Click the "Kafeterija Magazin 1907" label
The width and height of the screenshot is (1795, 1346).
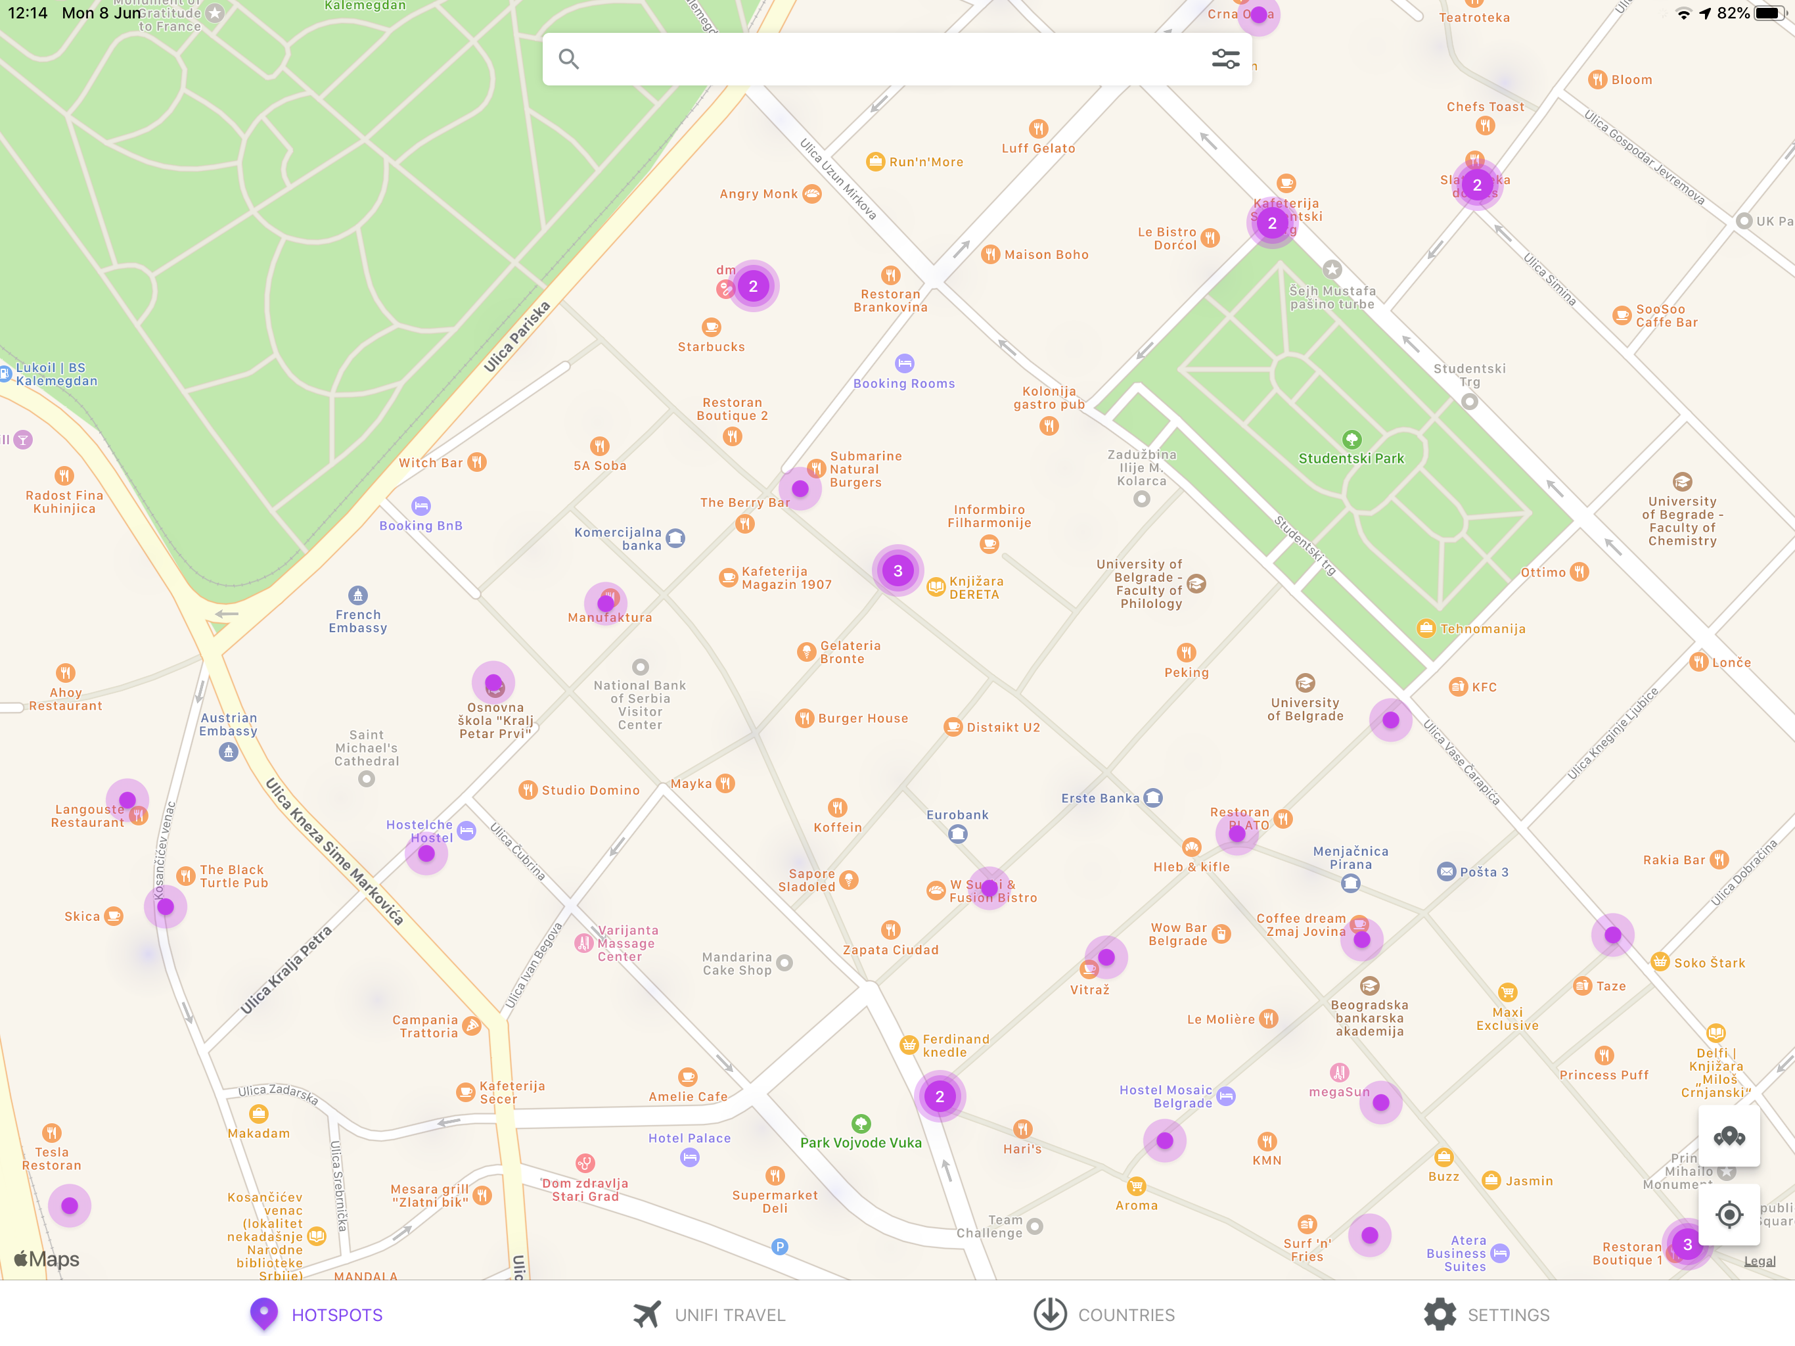pos(786,577)
